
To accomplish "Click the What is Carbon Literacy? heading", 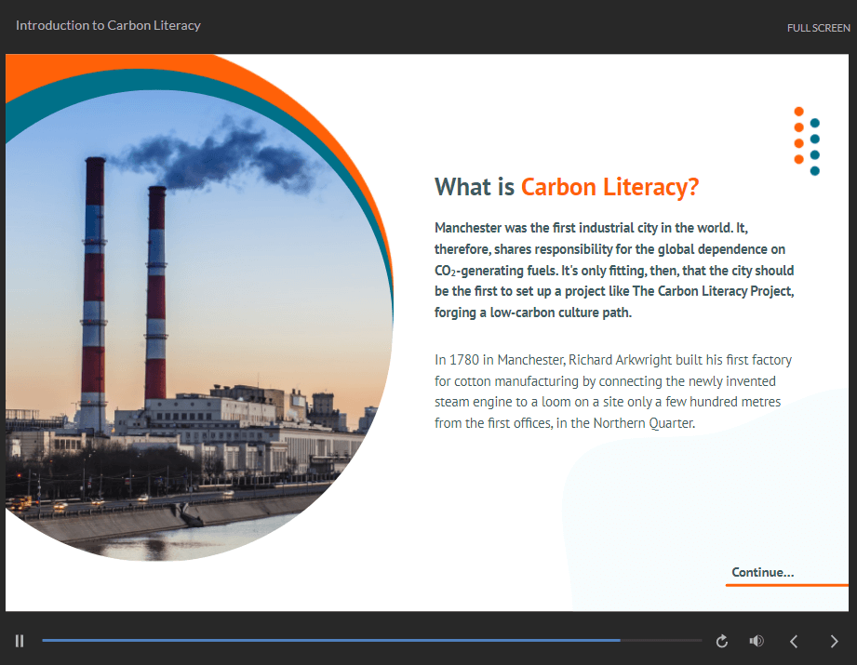I will (x=567, y=187).
